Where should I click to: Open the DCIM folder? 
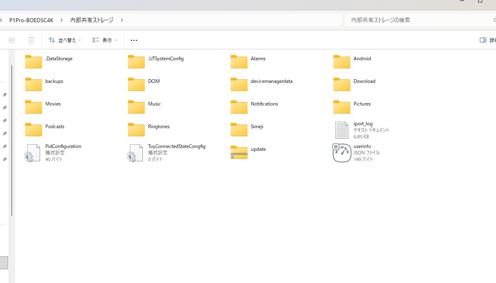coord(136,84)
